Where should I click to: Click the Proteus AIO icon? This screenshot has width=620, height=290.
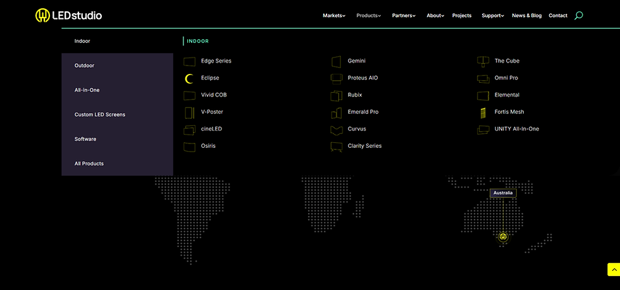click(x=336, y=78)
